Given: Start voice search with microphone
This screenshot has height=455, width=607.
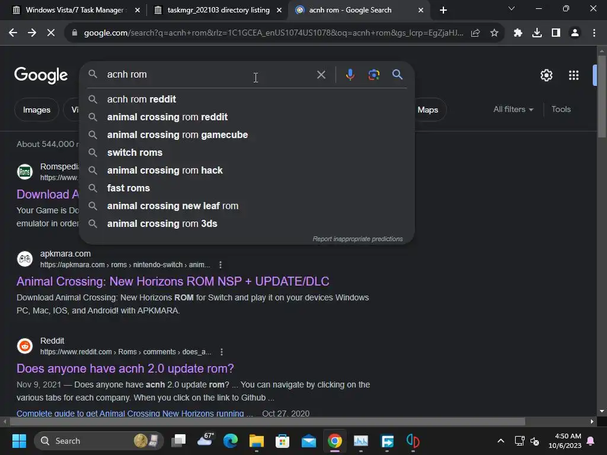Looking at the screenshot, I should [350, 75].
